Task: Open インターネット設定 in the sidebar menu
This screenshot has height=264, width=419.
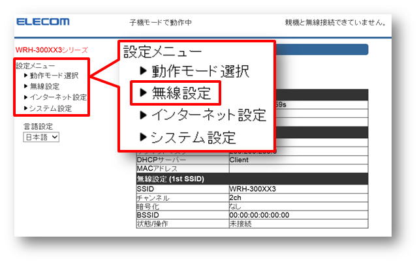Action: (58, 97)
